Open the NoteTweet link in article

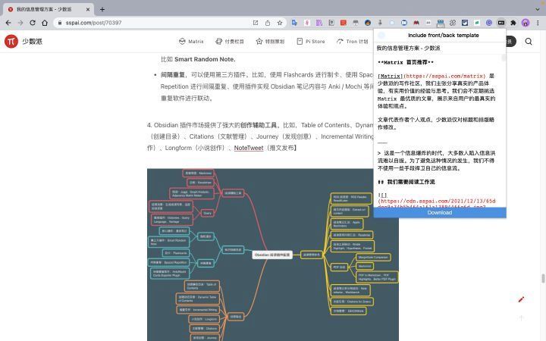249,148
